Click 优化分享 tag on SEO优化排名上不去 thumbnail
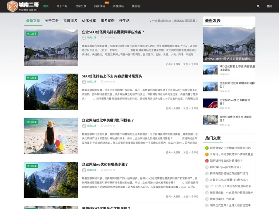This screenshot has height=209, width=279. [x=32, y=78]
